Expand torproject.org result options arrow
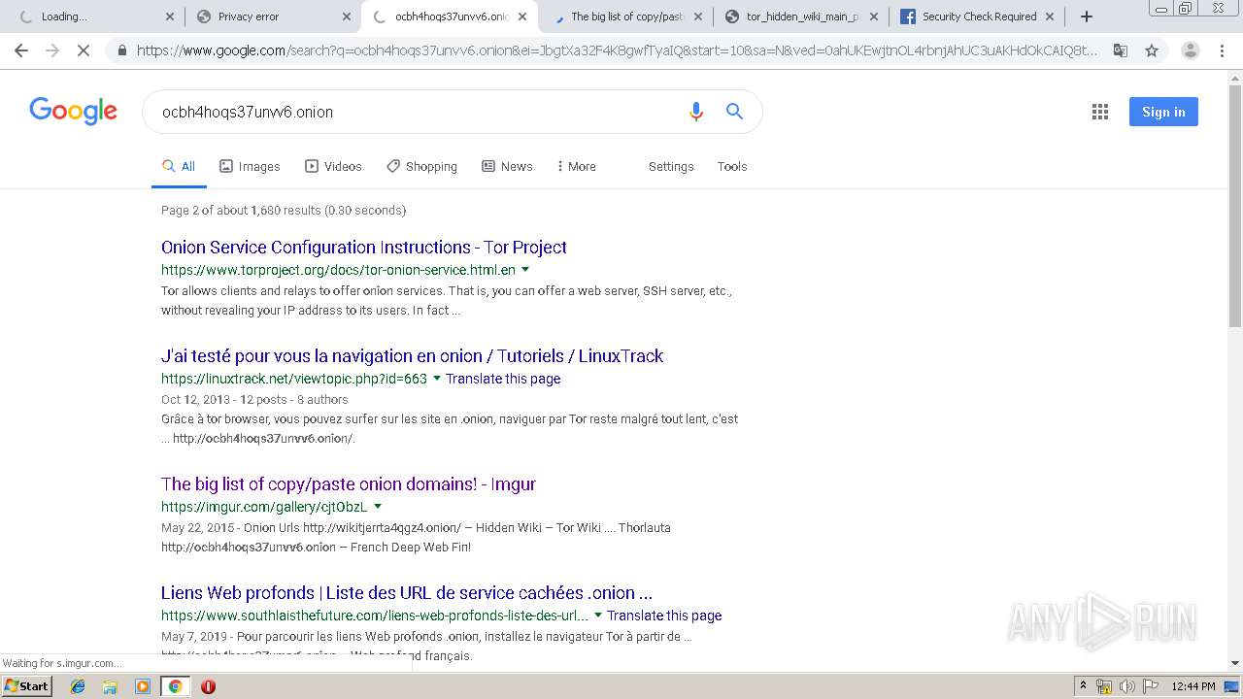The height and width of the screenshot is (699, 1243). click(525, 270)
